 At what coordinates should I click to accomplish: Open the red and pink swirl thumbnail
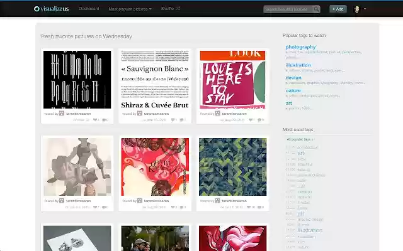[155, 167]
